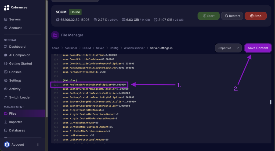
Task: Click the BatteryDrainFromEngineMultiplier line
Action: (x=96, y=89)
